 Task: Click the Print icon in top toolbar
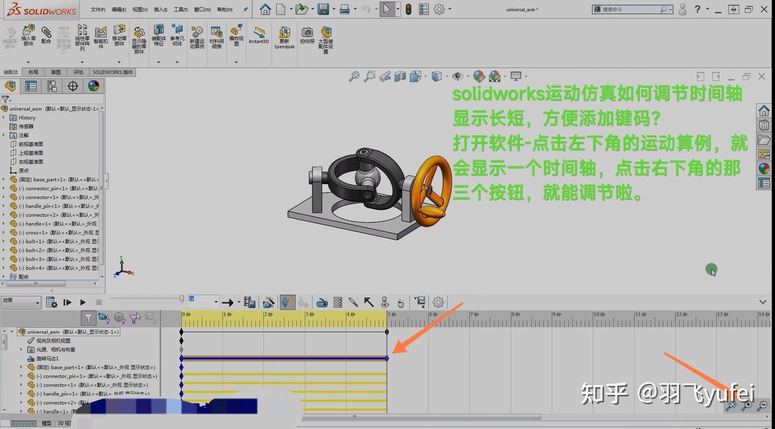345,9
